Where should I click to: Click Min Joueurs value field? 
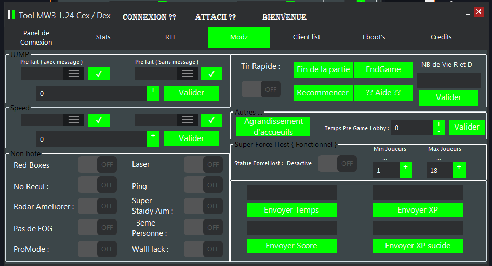click(386, 170)
